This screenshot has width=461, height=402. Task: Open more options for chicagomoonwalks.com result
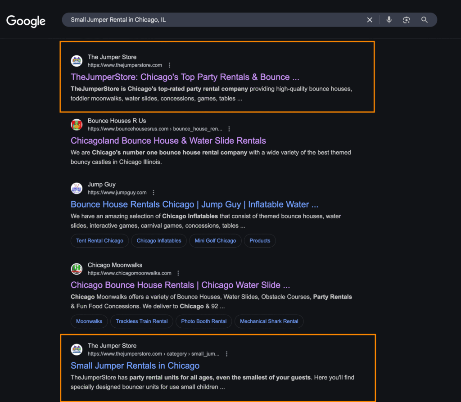pyautogui.click(x=178, y=273)
